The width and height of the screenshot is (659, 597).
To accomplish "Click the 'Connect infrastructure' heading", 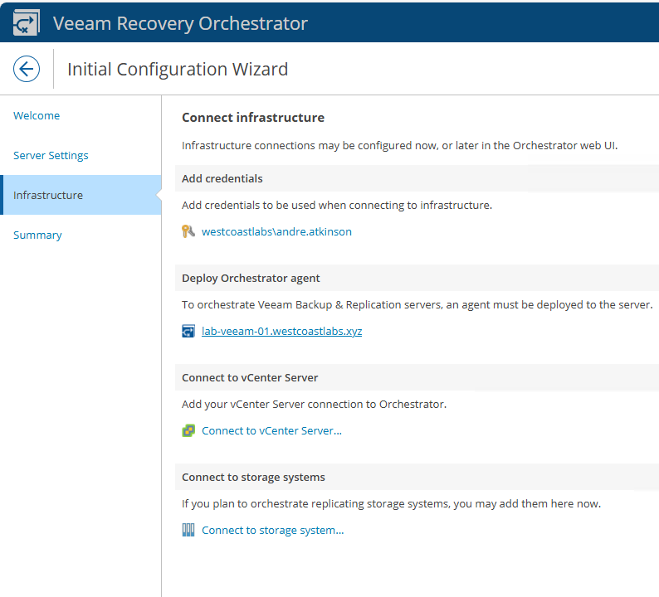I will click(x=253, y=118).
